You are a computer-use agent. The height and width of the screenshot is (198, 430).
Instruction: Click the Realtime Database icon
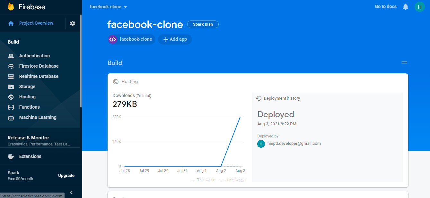(11, 76)
